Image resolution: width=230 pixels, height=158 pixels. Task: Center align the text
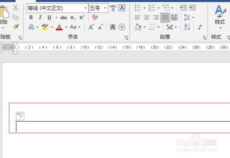pos(147,18)
